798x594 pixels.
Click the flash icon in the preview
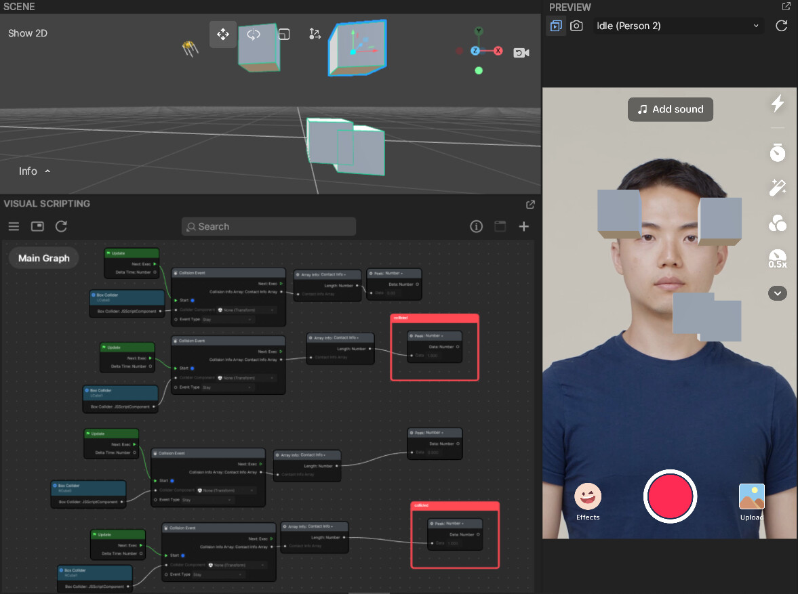point(777,104)
